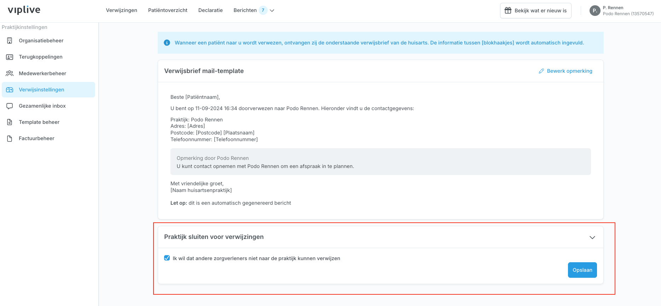Click Bekijk wat er nieuw is button
Image resolution: width=661 pixels, height=306 pixels.
pyautogui.click(x=535, y=11)
